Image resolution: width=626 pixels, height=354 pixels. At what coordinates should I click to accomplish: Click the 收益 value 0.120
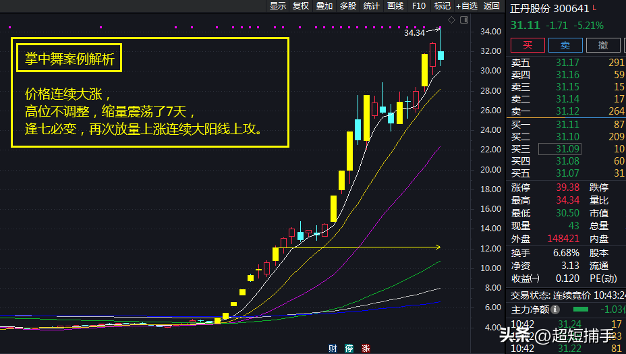pyautogui.click(x=567, y=278)
